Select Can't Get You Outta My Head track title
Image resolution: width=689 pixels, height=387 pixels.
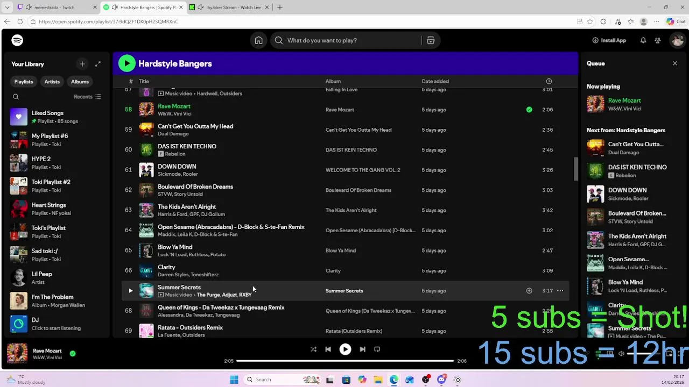tap(195, 126)
